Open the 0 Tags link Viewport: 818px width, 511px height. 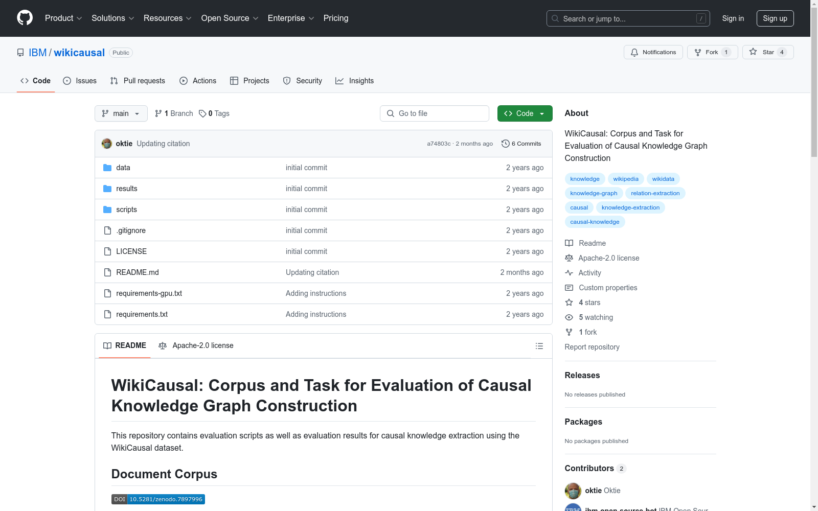coord(214,113)
